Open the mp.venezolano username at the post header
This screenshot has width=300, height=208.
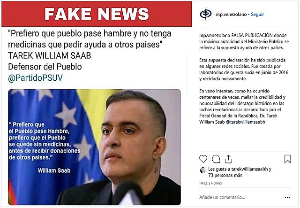tap(231, 15)
